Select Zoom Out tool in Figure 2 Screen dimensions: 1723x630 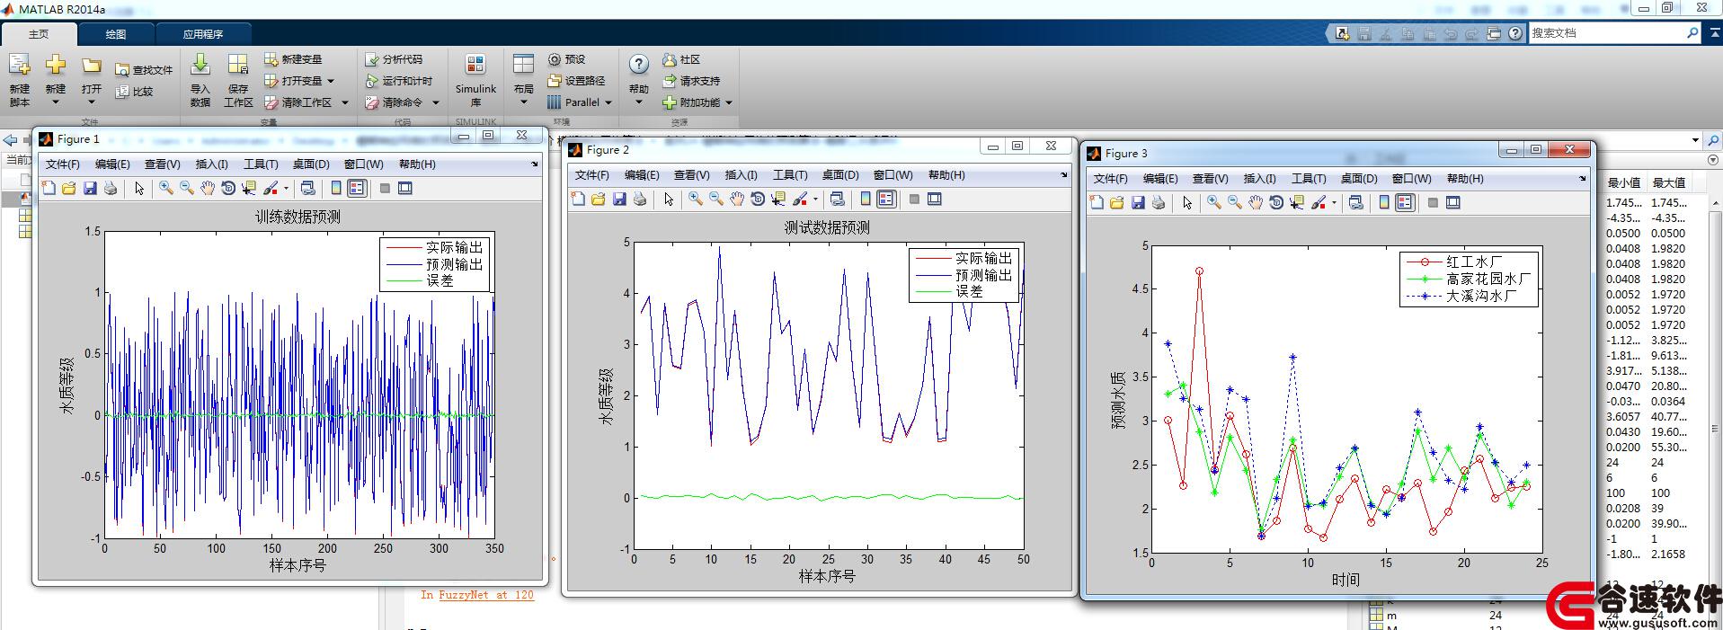coord(716,199)
